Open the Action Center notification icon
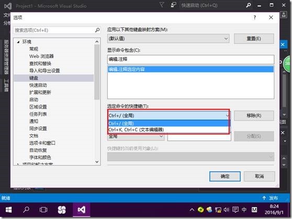The width and height of the screenshot is (292, 219). click(235, 210)
